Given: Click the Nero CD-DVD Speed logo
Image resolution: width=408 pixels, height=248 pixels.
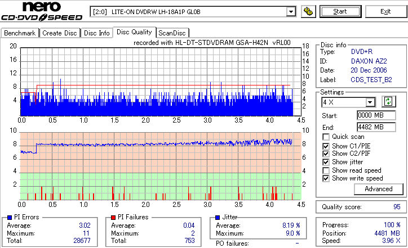Looking at the screenshot, I should coord(42,11).
